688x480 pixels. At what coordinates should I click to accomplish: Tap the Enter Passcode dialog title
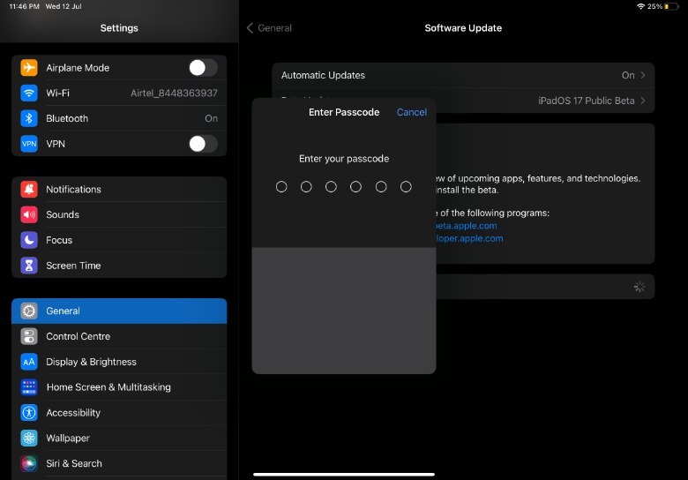point(344,112)
